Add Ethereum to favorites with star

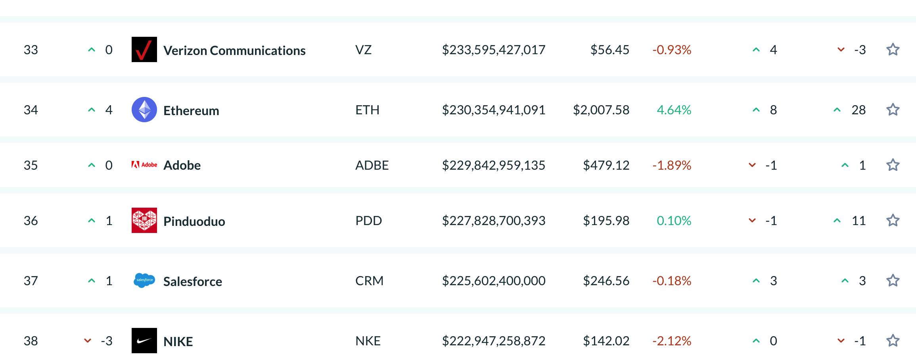pyautogui.click(x=893, y=110)
